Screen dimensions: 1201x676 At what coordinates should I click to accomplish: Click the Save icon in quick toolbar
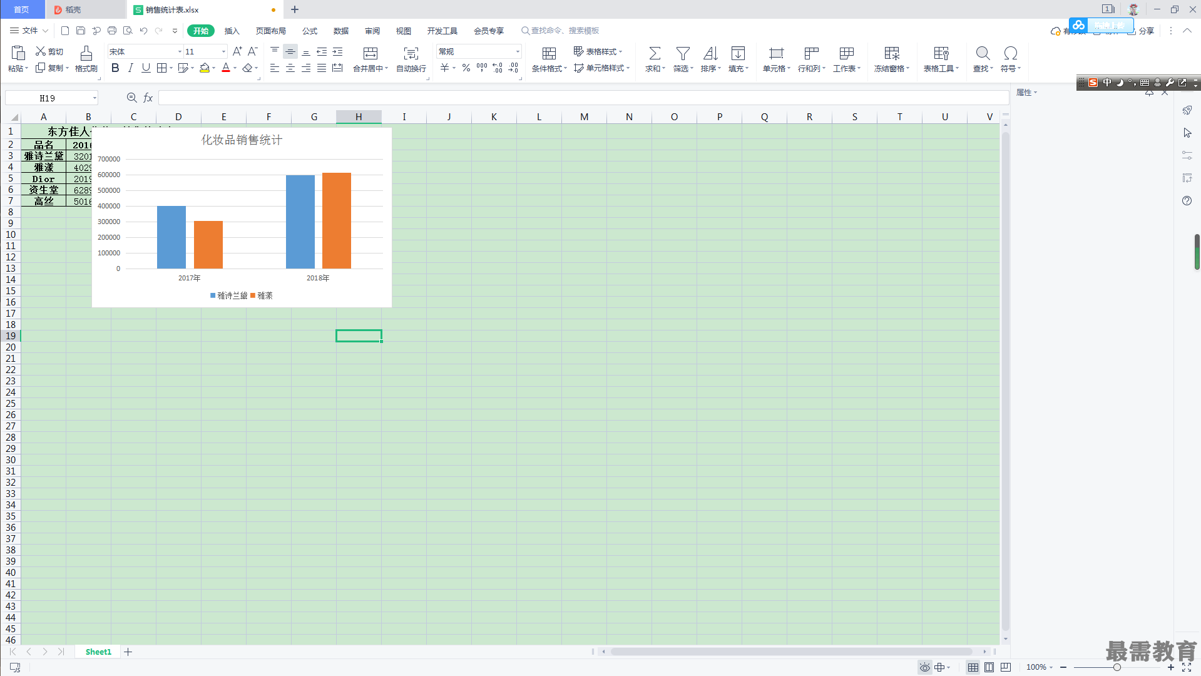pos(81,31)
